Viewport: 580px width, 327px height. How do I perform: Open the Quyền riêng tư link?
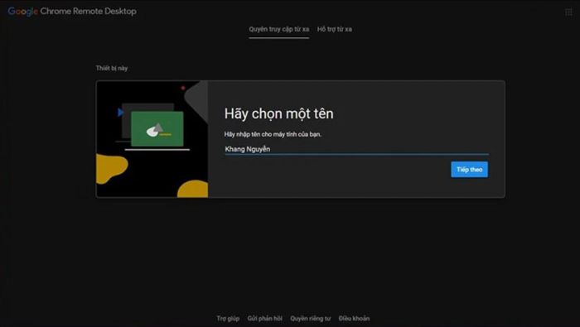click(310, 318)
